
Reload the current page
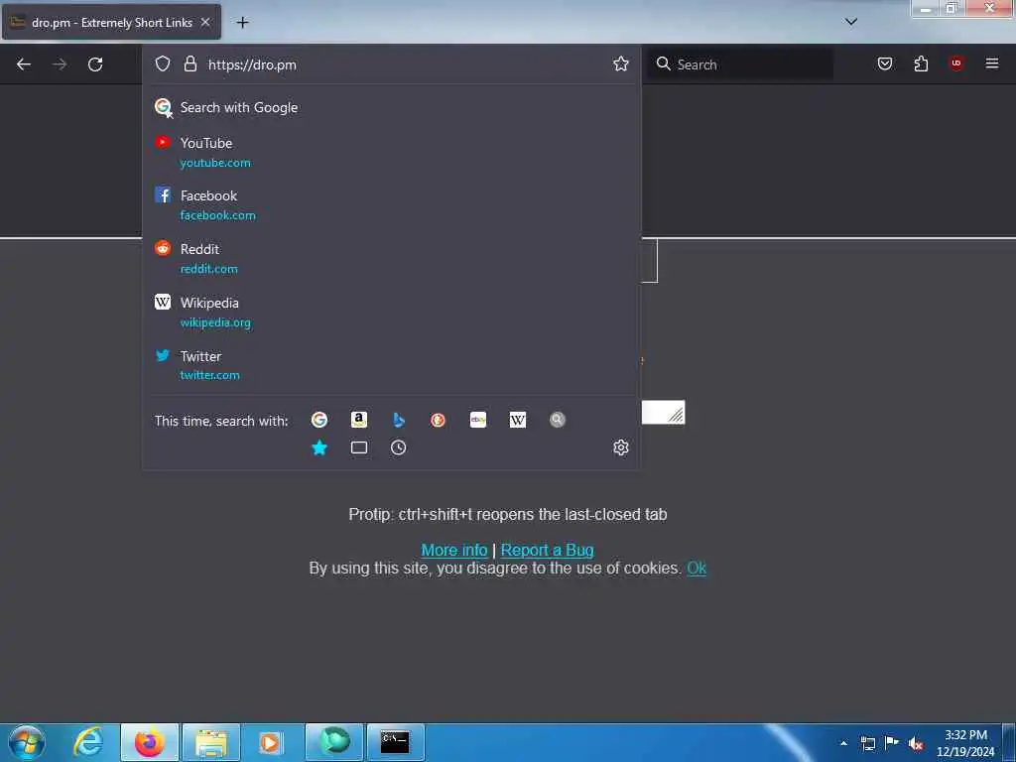[x=95, y=64]
